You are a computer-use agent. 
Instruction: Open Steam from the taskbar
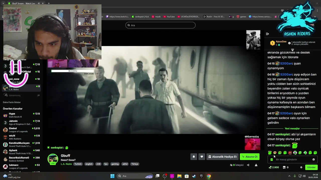pos(194,176)
